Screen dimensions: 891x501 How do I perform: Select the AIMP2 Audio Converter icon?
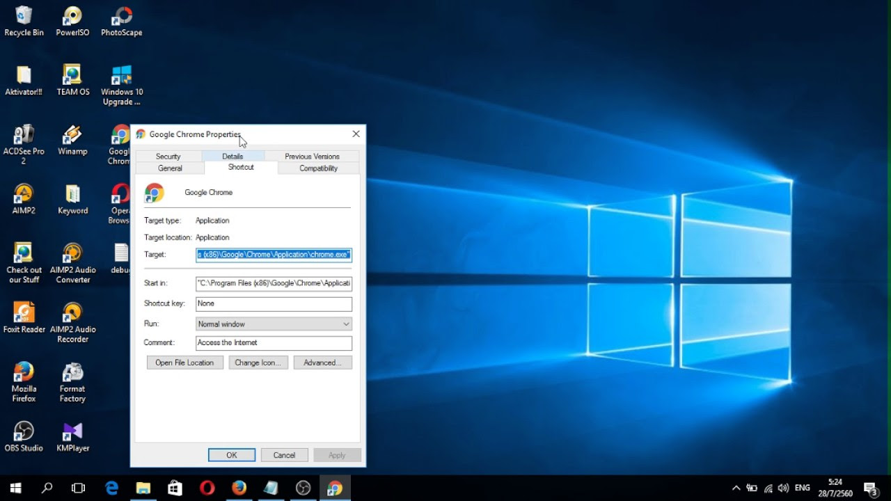pos(72,264)
